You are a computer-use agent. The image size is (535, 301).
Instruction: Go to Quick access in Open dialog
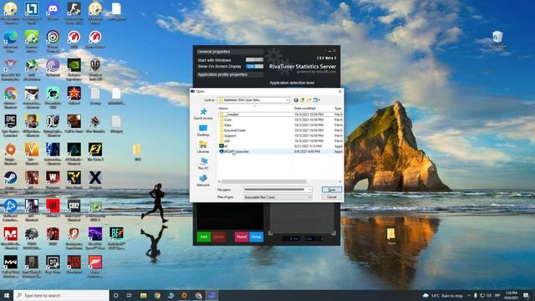[x=203, y=114]
